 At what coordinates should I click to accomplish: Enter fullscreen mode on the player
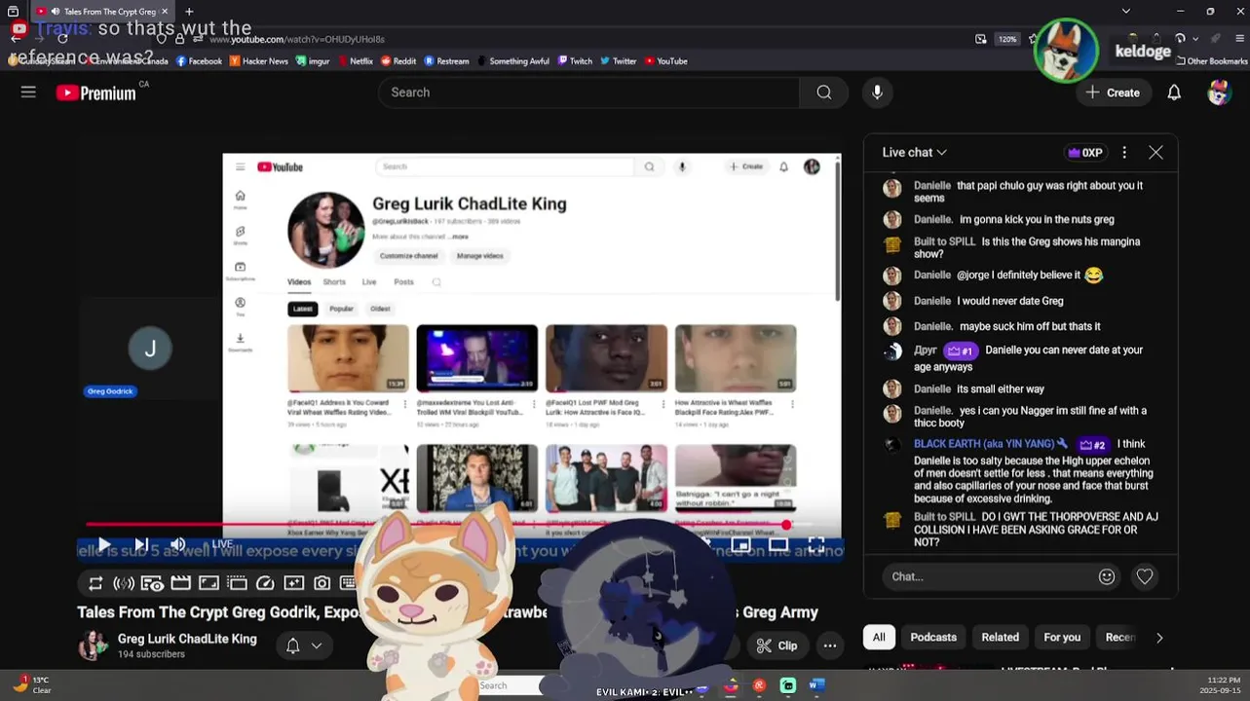pyautogui.click(x=816, y=544)
